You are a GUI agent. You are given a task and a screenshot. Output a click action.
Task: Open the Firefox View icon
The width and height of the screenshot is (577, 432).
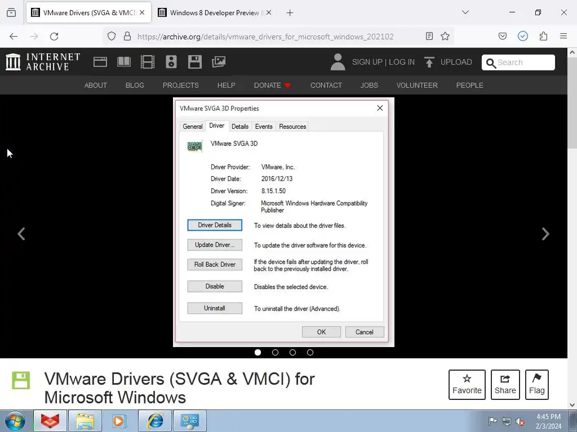click(11, 12)
